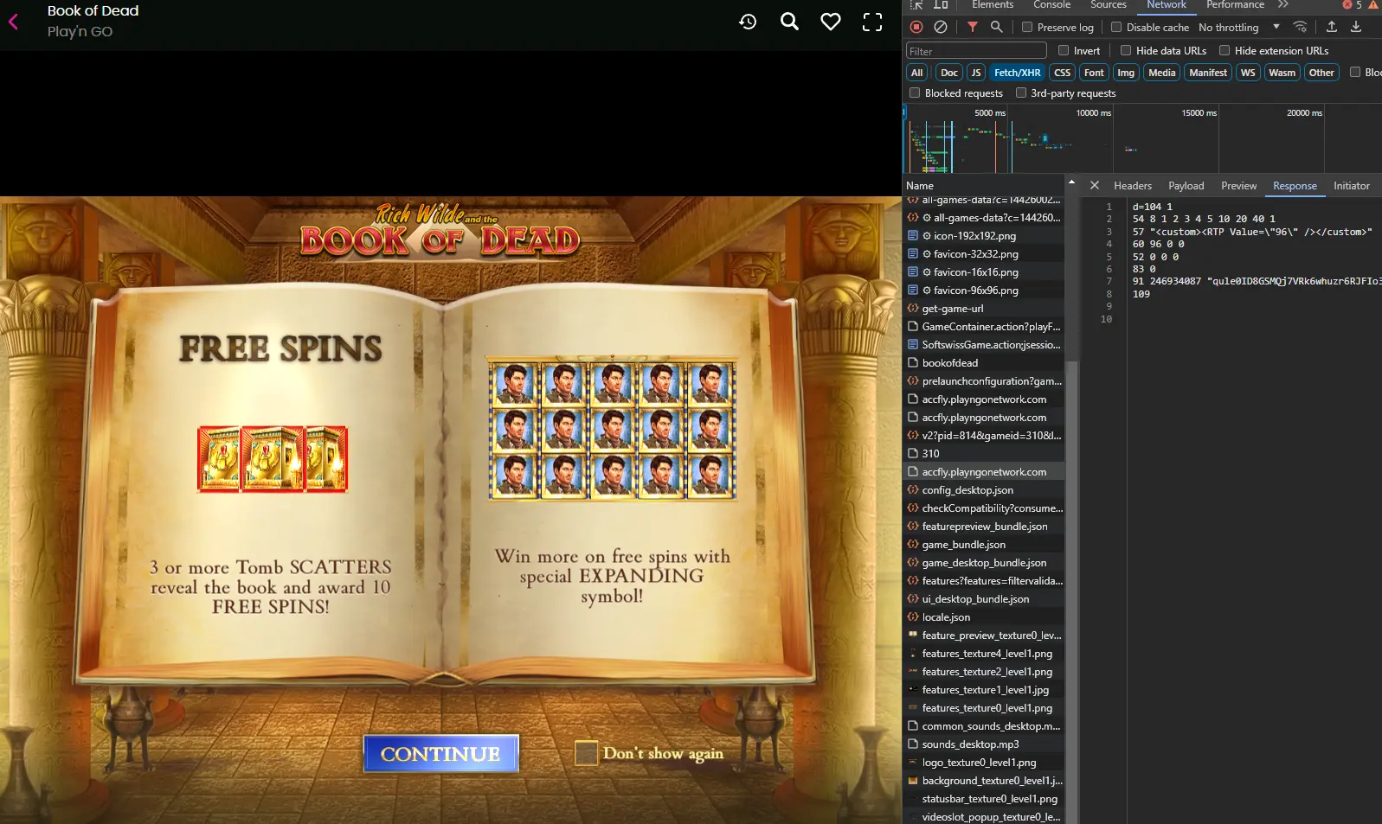Select the get-game-url request
The image size is (1382, 824).
(x=984, y=309)
